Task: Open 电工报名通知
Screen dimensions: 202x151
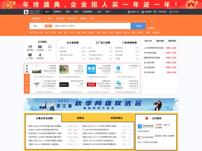Action: 149,63
